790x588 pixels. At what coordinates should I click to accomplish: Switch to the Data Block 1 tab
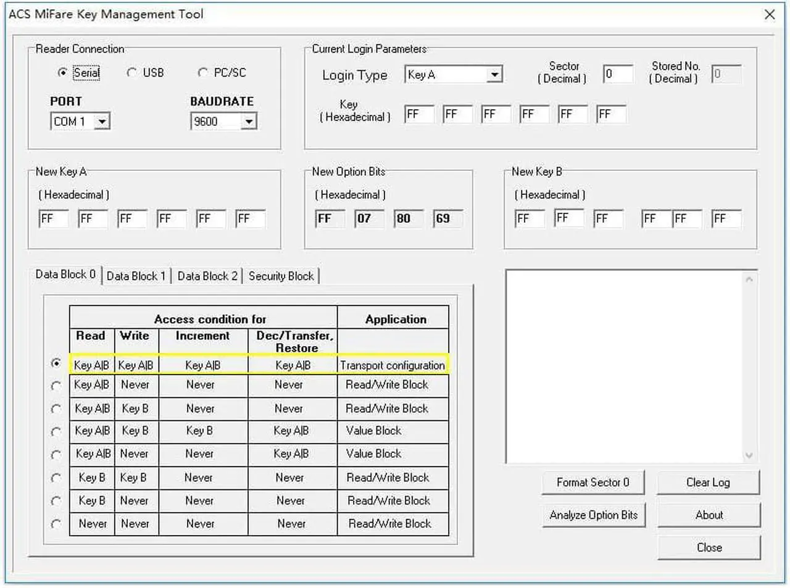(x=136, y=276)
